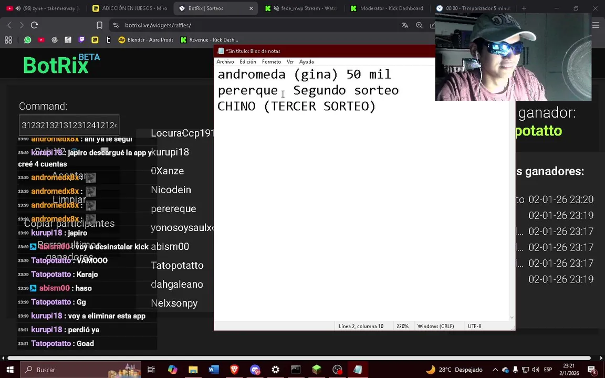Open the apps grid bookmark icon
Viewport: 605px width, 378px height.
click(8, 40)
